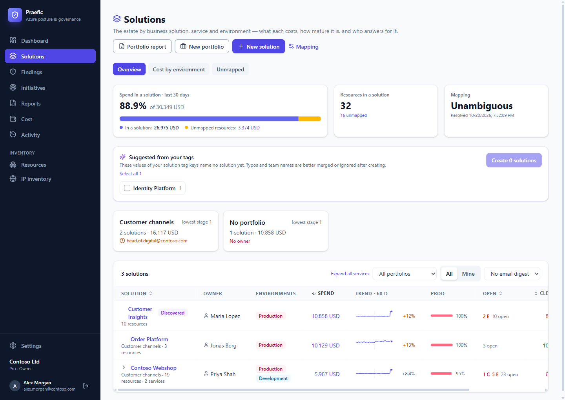Open the Cost wallet icon
565x400 pixels.
(x=13, y=119)
